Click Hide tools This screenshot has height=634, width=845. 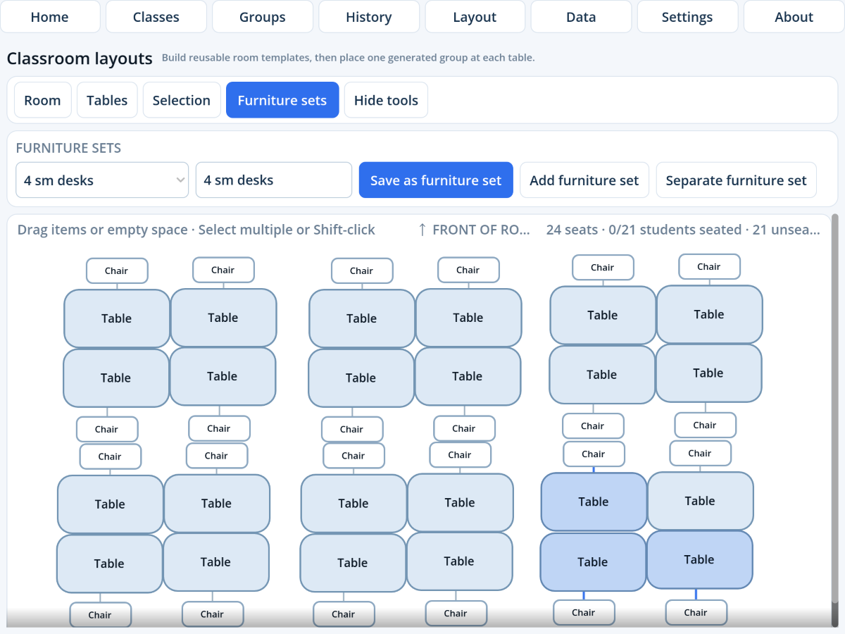coord(386,100)
